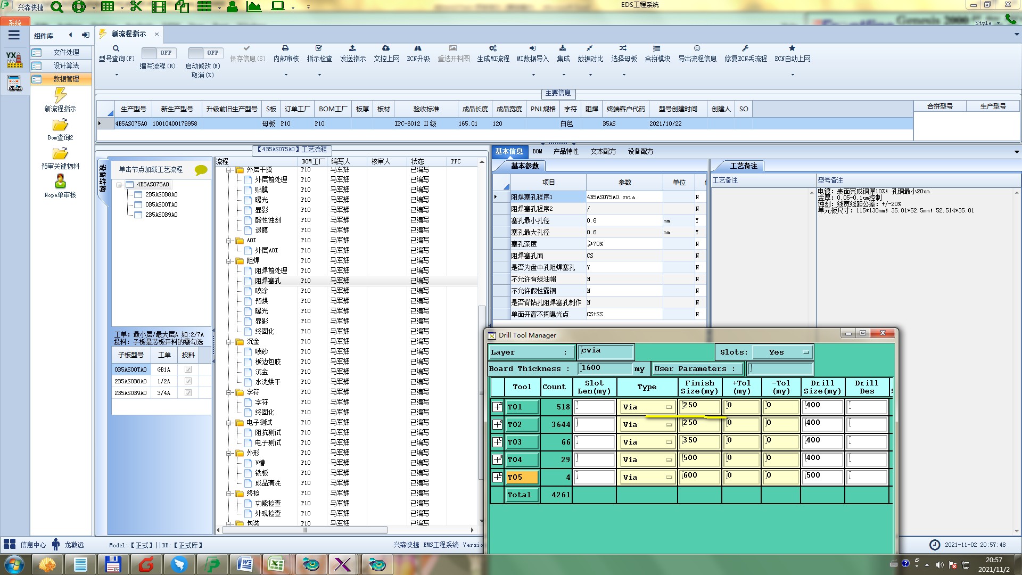Click the Board Thickness input field

click(x=605, y=368)
